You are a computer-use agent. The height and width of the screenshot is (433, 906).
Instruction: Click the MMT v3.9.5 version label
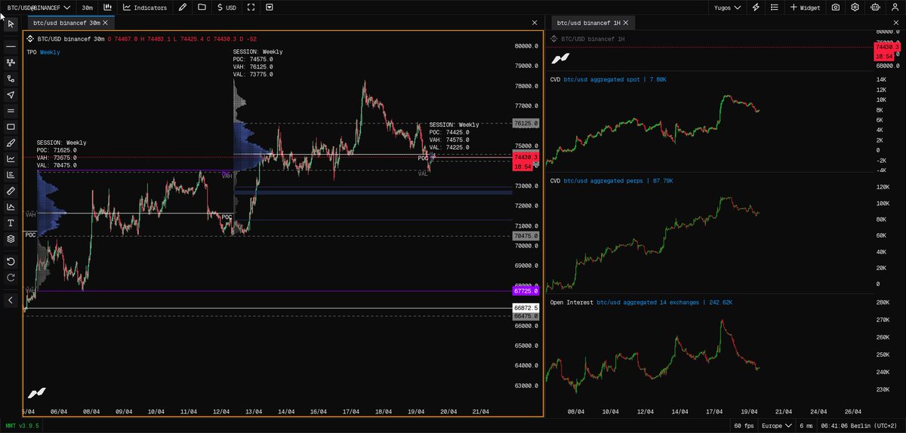[22, 425]
